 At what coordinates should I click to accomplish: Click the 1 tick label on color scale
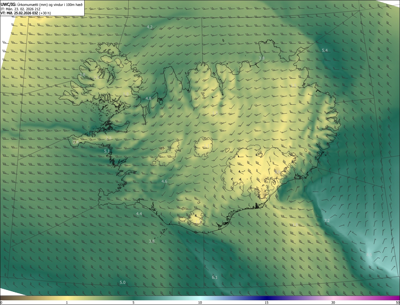point(67,303)
